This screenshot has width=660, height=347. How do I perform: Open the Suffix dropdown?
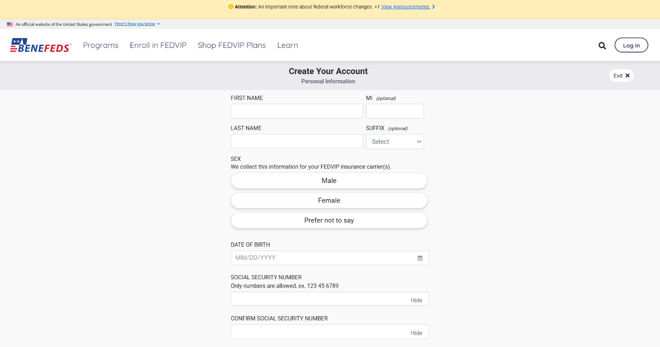click(x=395, y=141)
